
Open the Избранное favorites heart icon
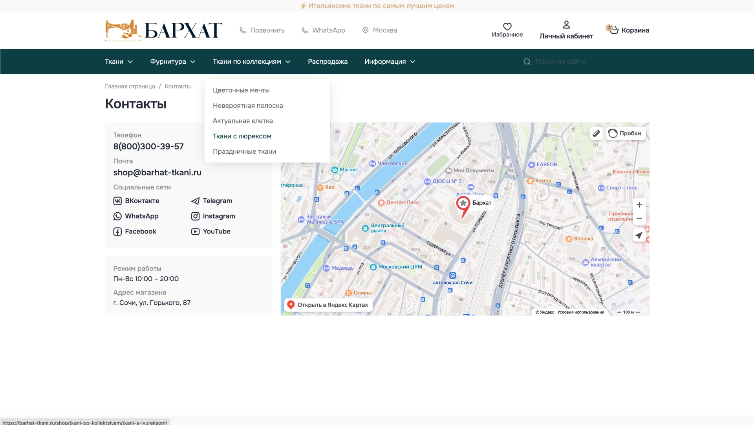507,27
